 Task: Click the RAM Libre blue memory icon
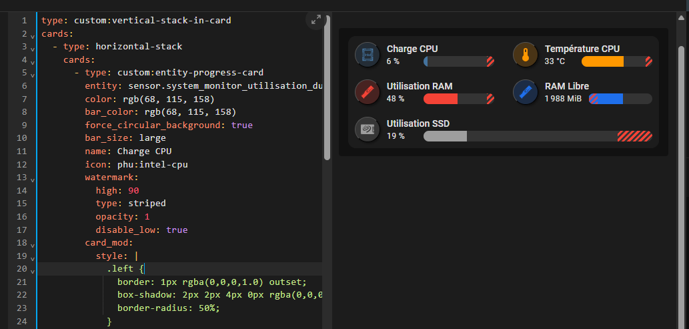pyautogui.click(x=525, y=92)
